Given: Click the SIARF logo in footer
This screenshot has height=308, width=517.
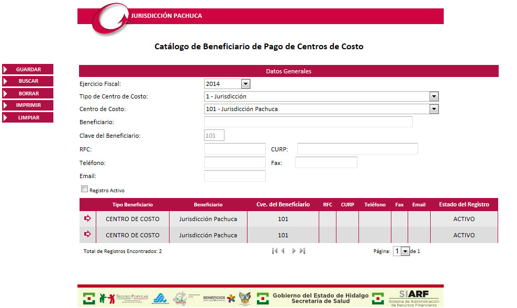Looking at the screenshot, I should (x=414, y=299).
